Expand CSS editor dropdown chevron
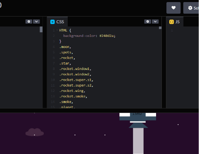 tap(155, 22)
